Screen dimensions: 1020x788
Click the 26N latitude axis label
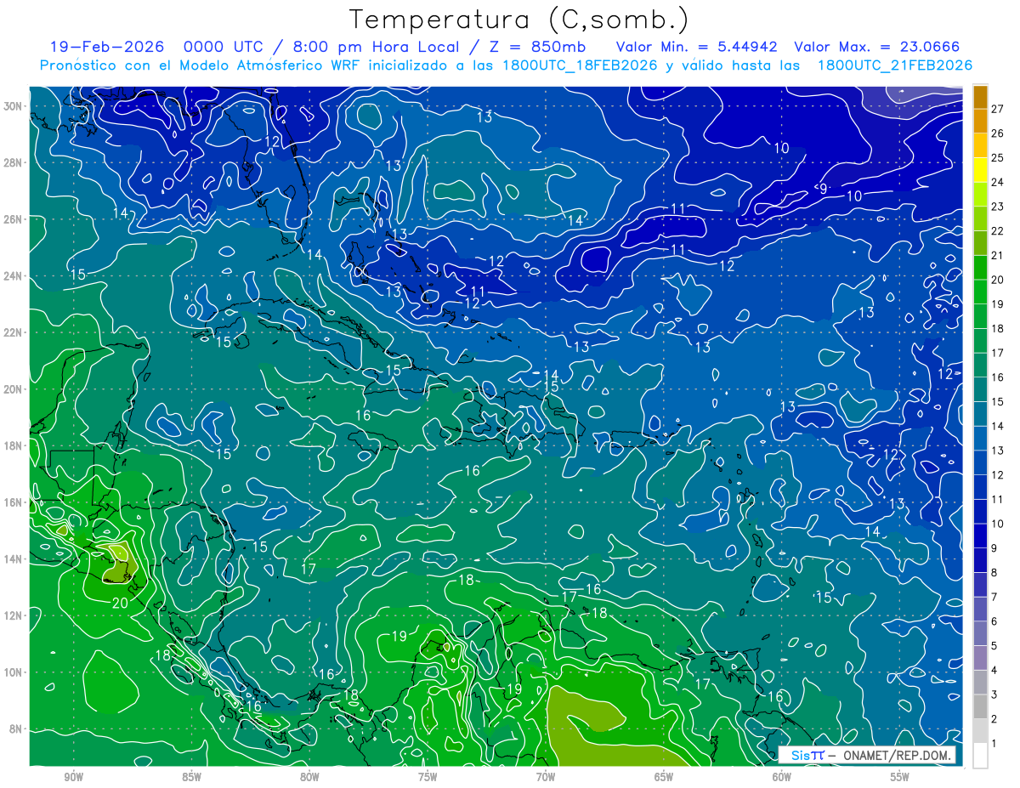pyautogui.click(x=12, y=219)
